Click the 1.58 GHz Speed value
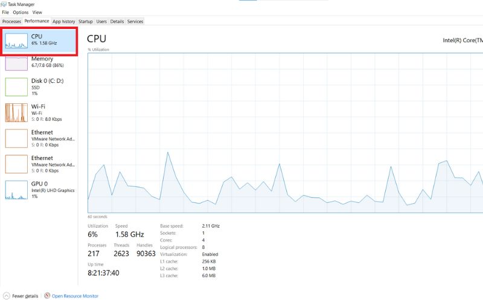Screen dimensions: 483x302 pyautogui.click(x=130, y=234)
